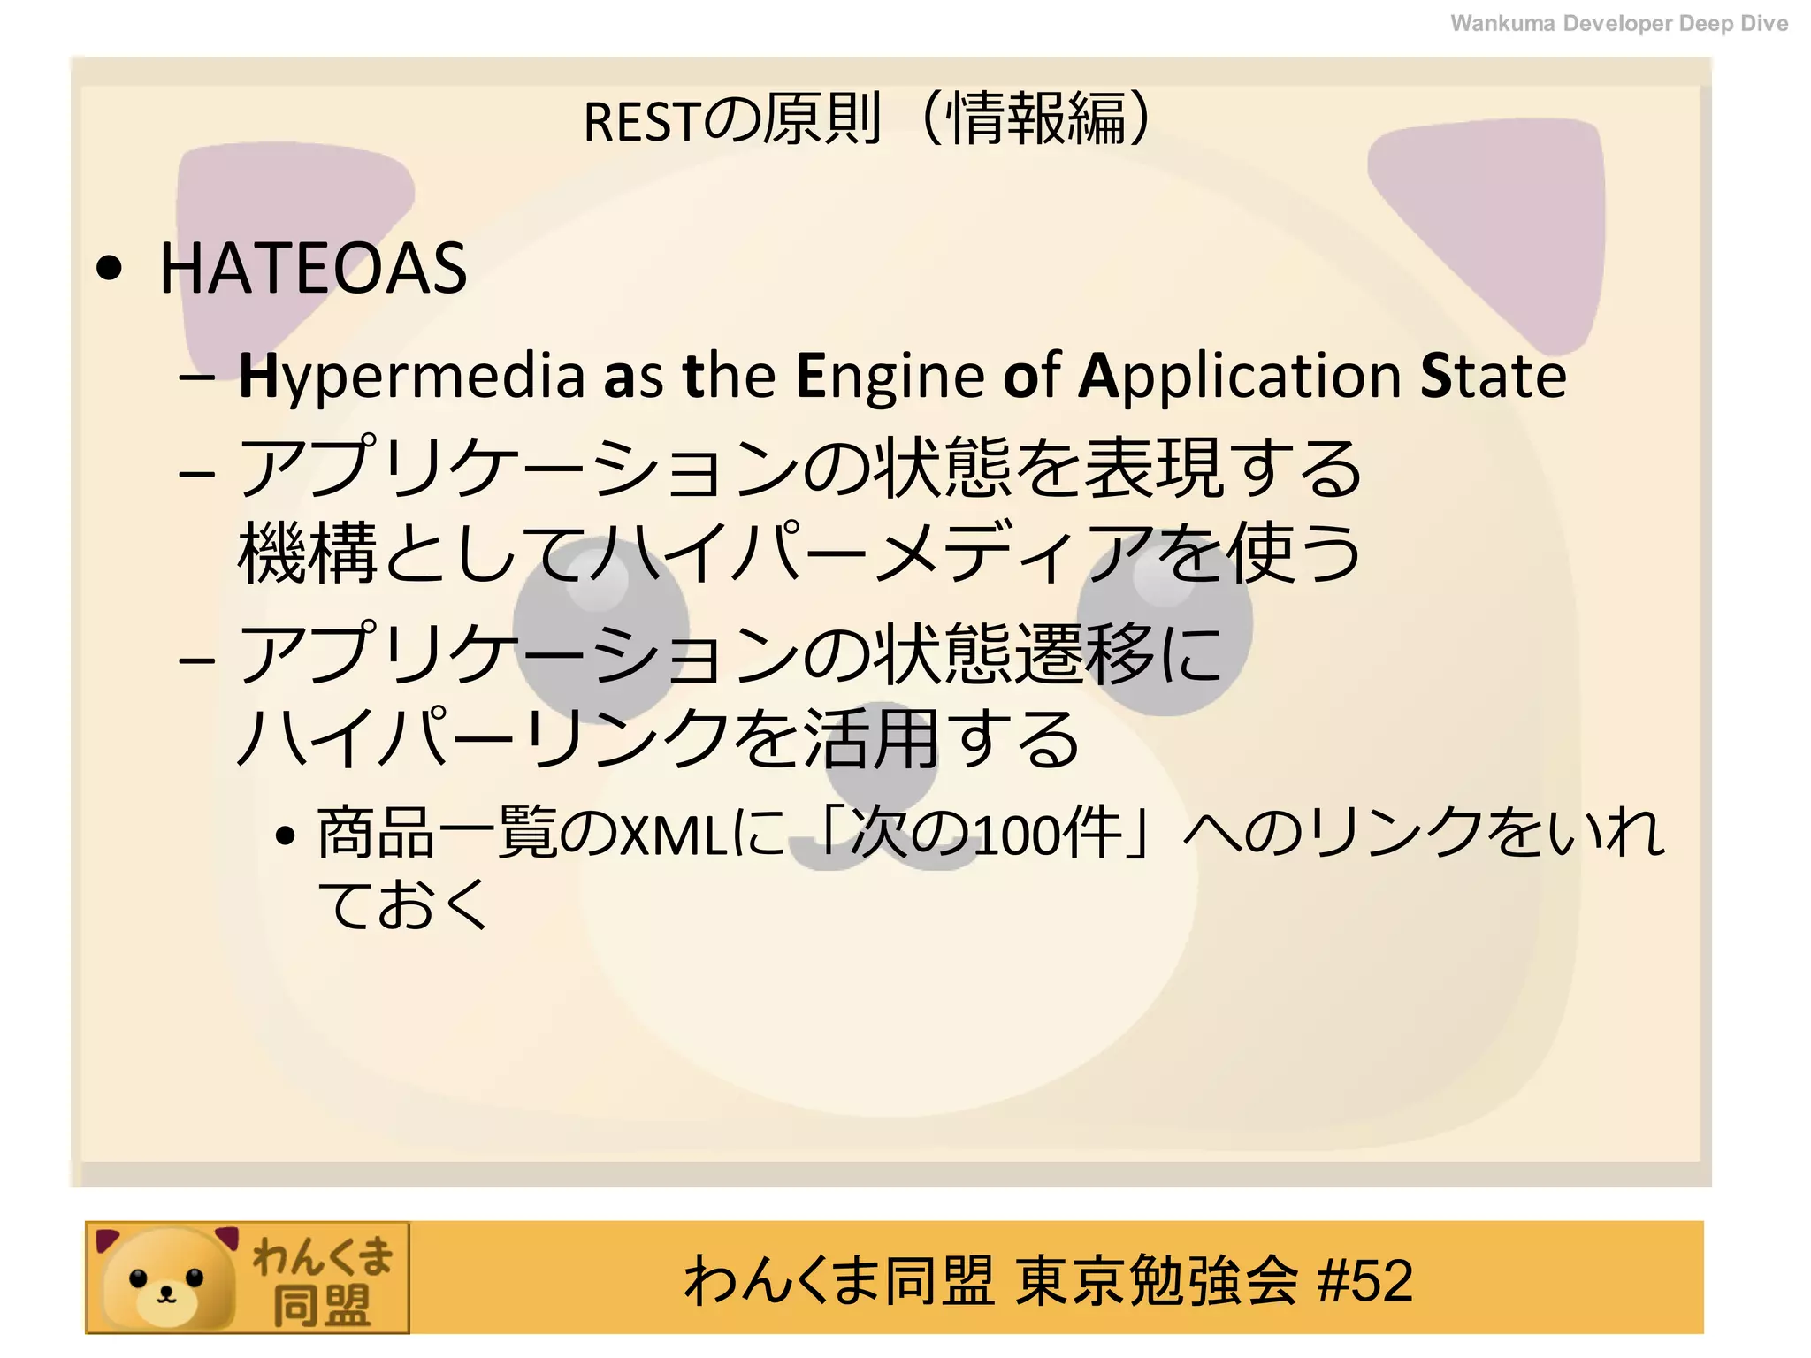Screen dimensions: 1811x1358
Task: Select the 'HATEOAS' bullet heading
Action: click(x=312, y=268)
